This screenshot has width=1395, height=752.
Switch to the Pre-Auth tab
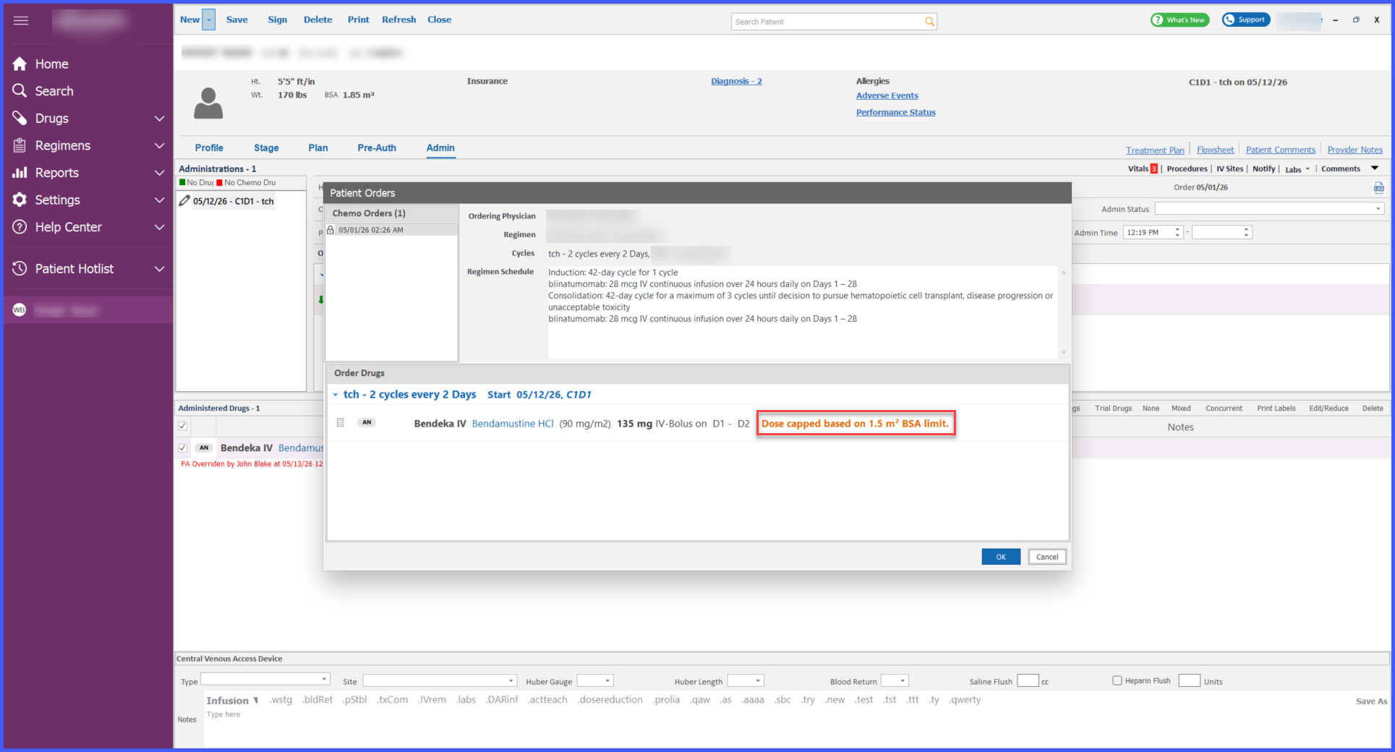click(377, 148)
